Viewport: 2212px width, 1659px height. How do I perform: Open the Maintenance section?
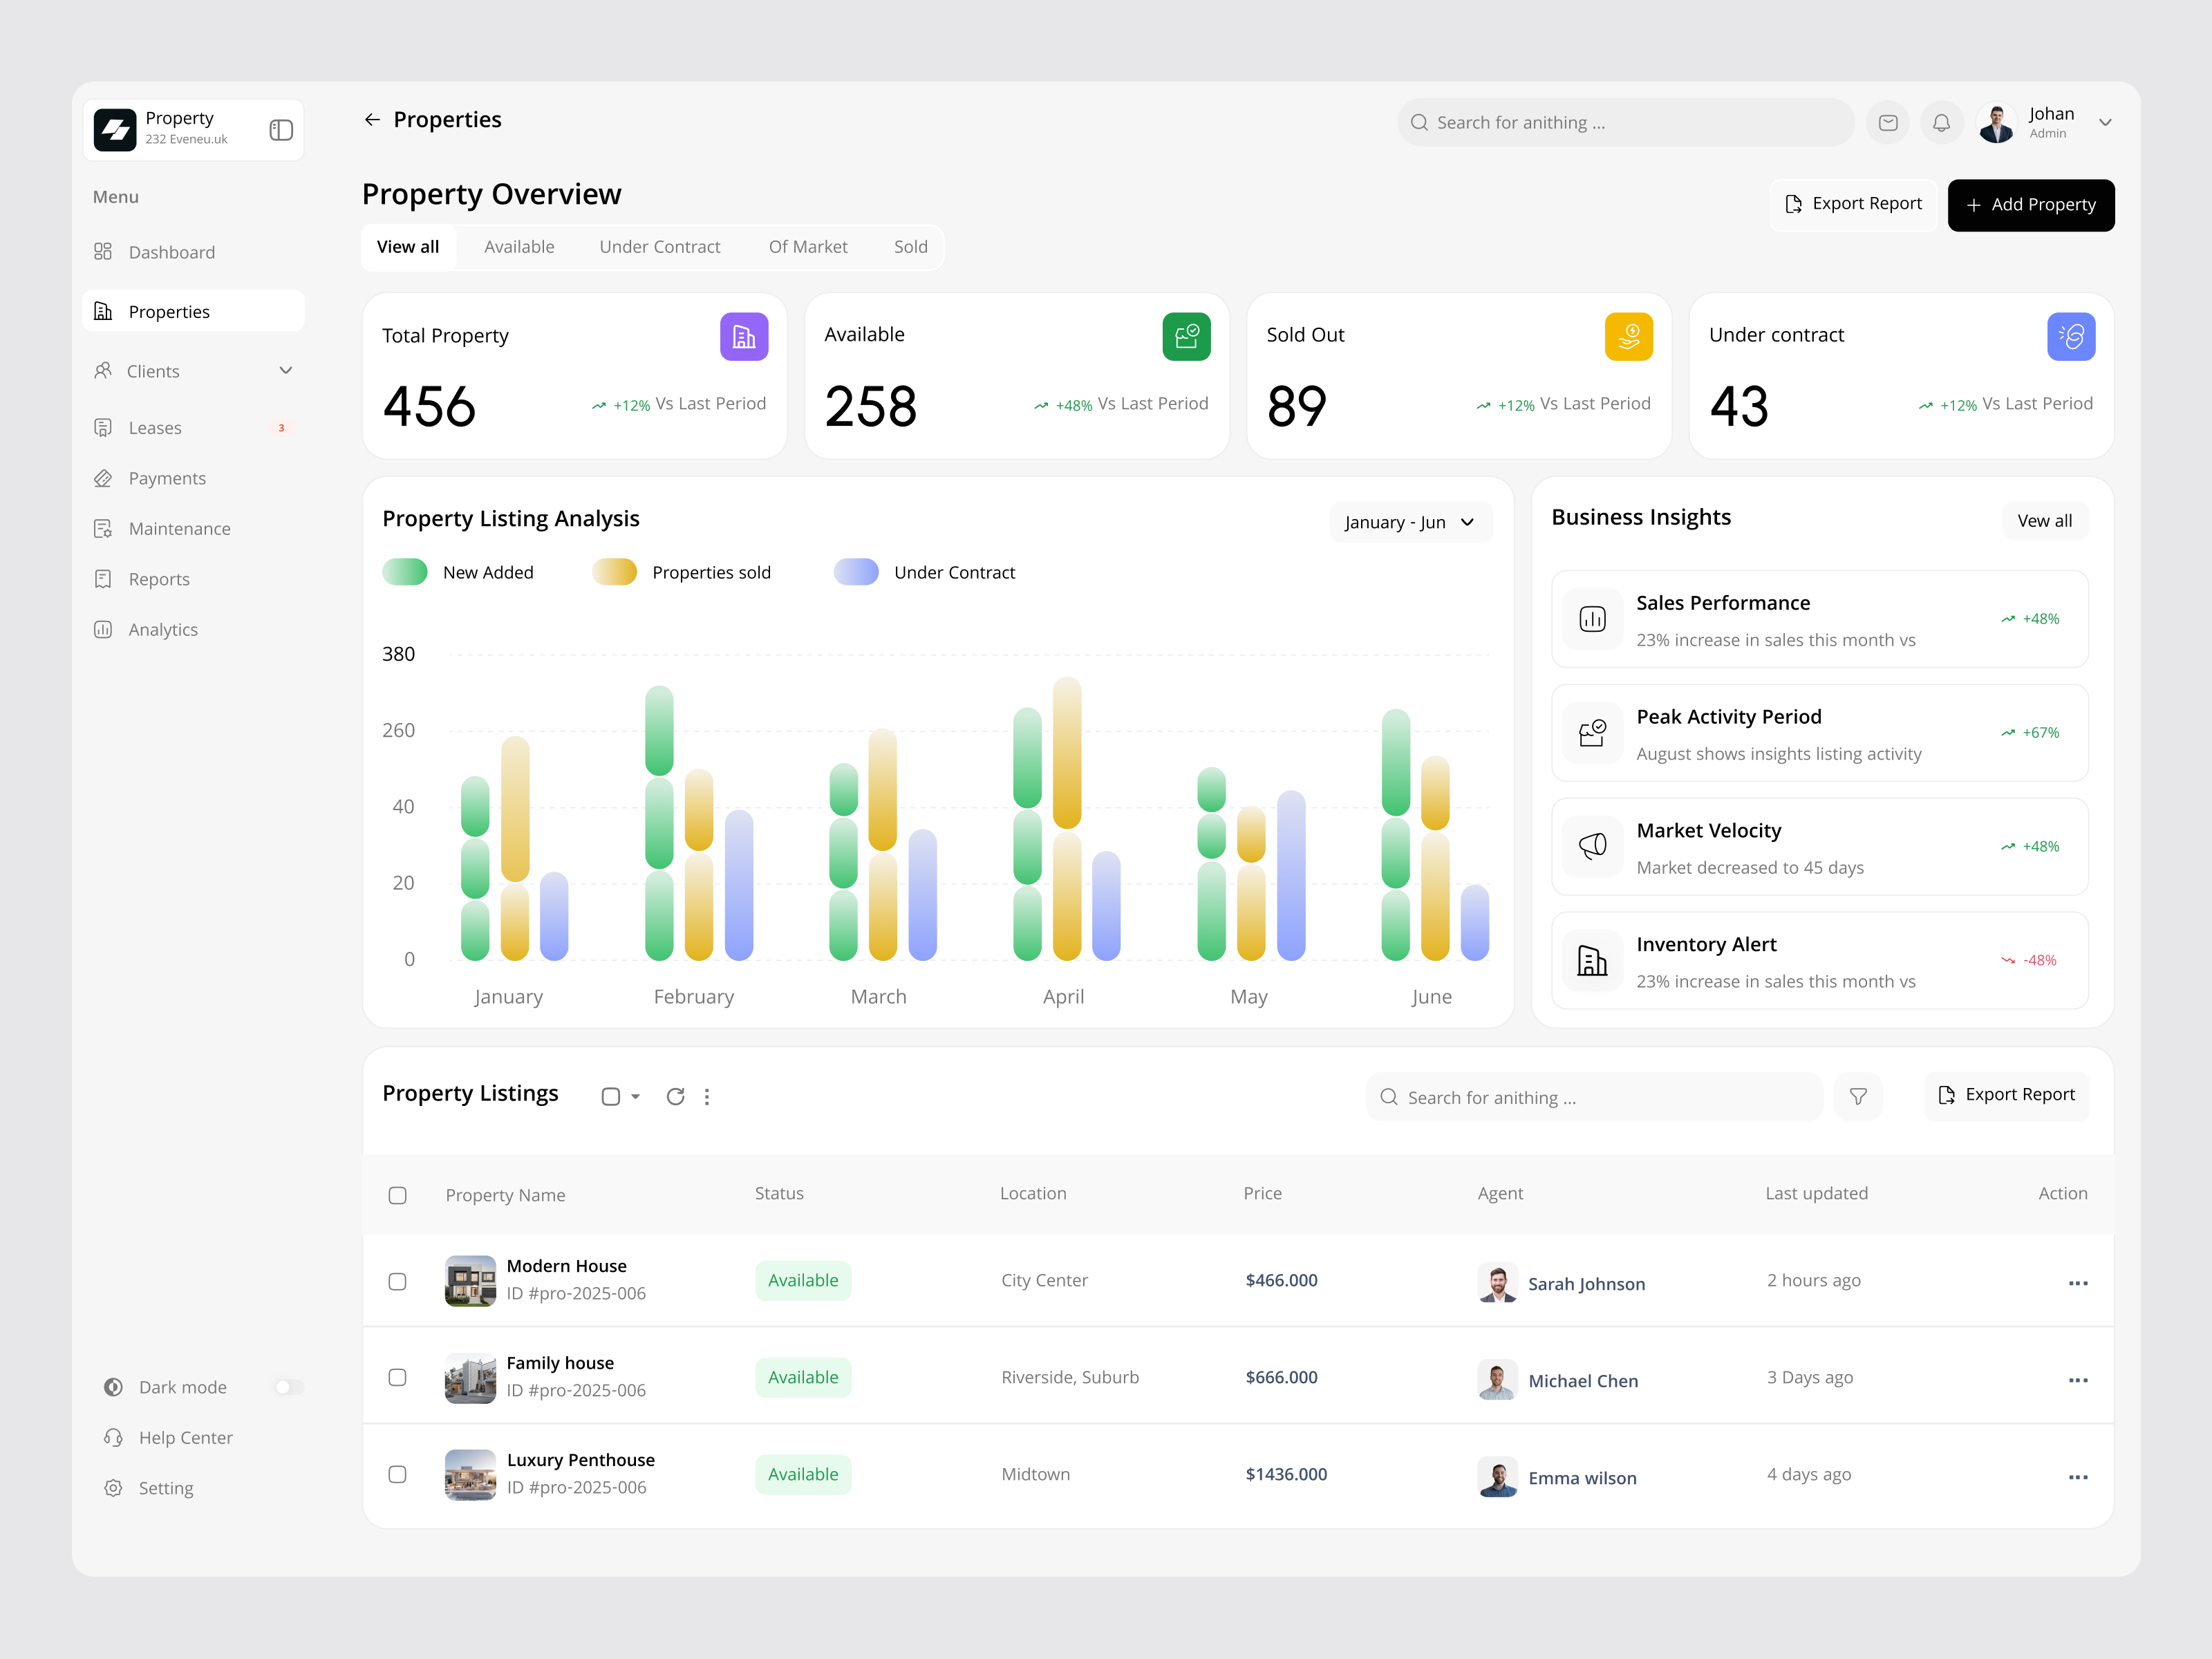coord(179,528)
